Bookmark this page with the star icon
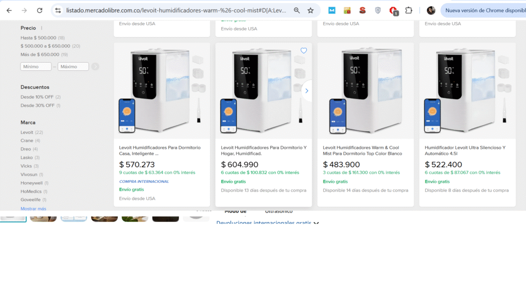526x305 pixels. point(310,10)
